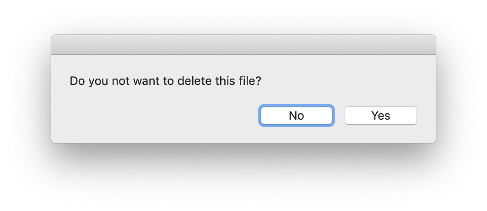Click the delete file question text

pos(165,81)
